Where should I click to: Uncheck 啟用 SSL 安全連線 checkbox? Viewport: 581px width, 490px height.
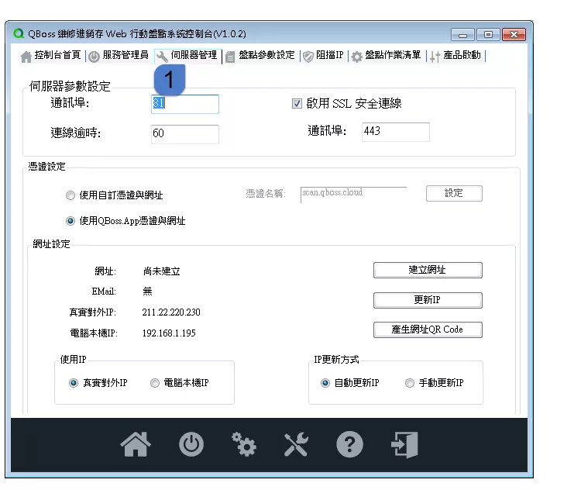[x=297, y=104]
